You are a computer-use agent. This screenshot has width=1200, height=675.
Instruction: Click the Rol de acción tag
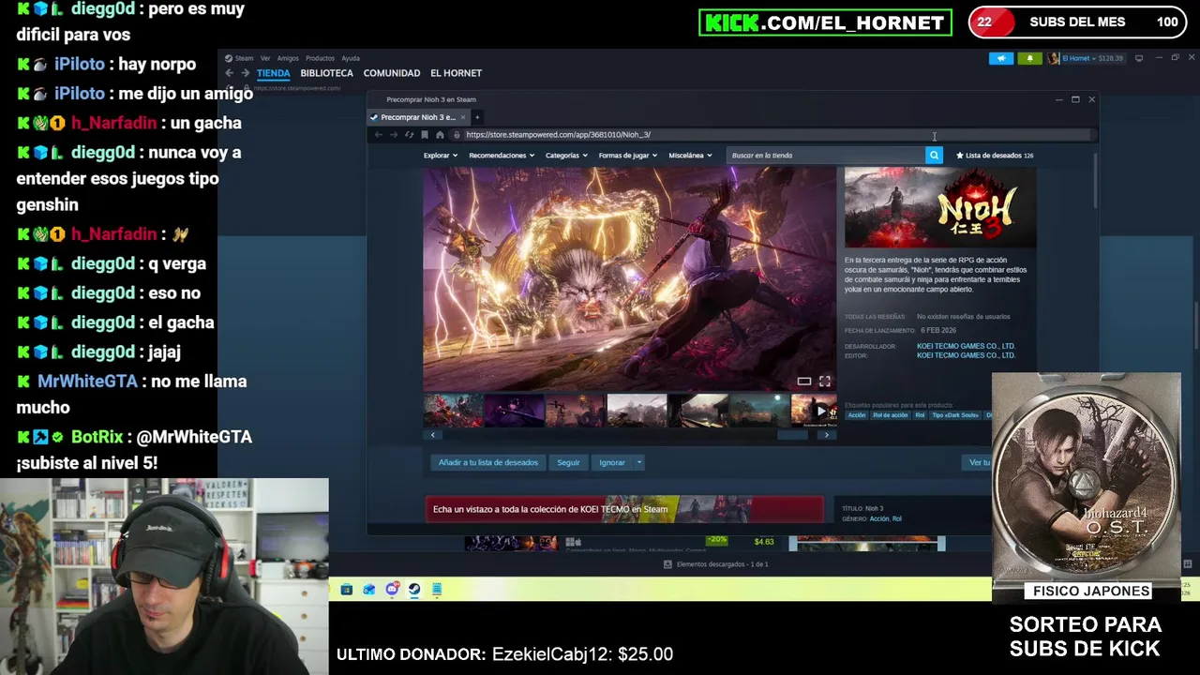(891, 415)
